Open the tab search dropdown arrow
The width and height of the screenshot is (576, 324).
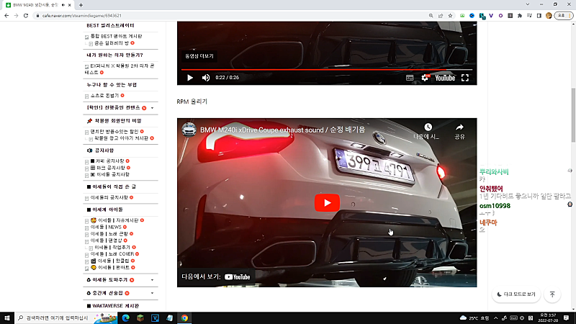click(528, 4)
